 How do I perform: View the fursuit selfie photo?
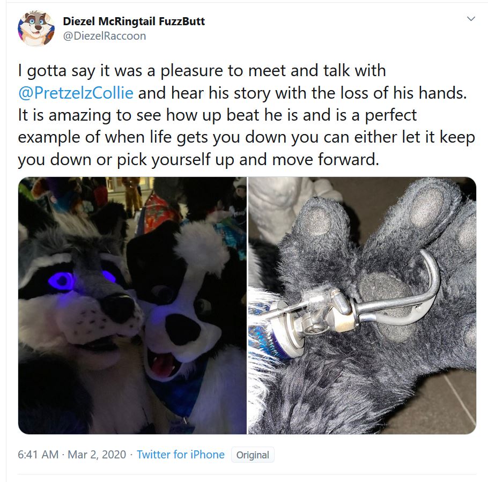tap(132, 305)
